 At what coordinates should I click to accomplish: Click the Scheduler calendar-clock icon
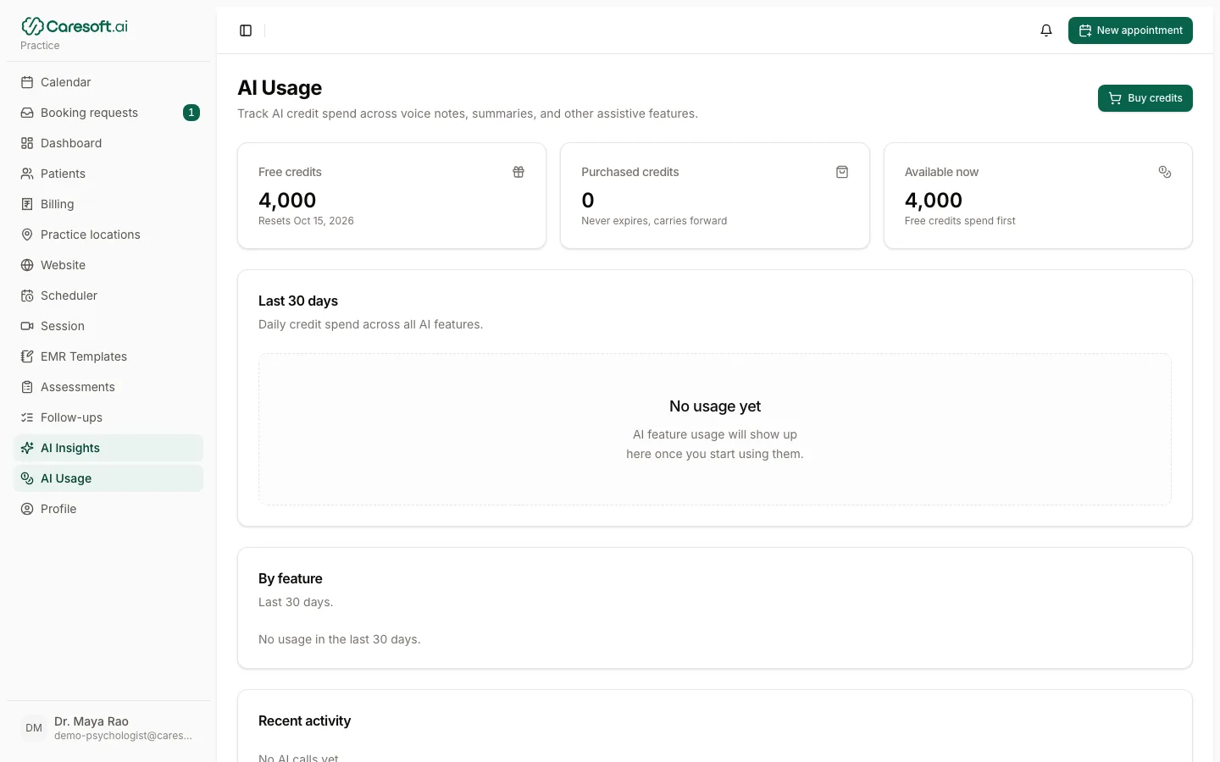coord(27,295)
